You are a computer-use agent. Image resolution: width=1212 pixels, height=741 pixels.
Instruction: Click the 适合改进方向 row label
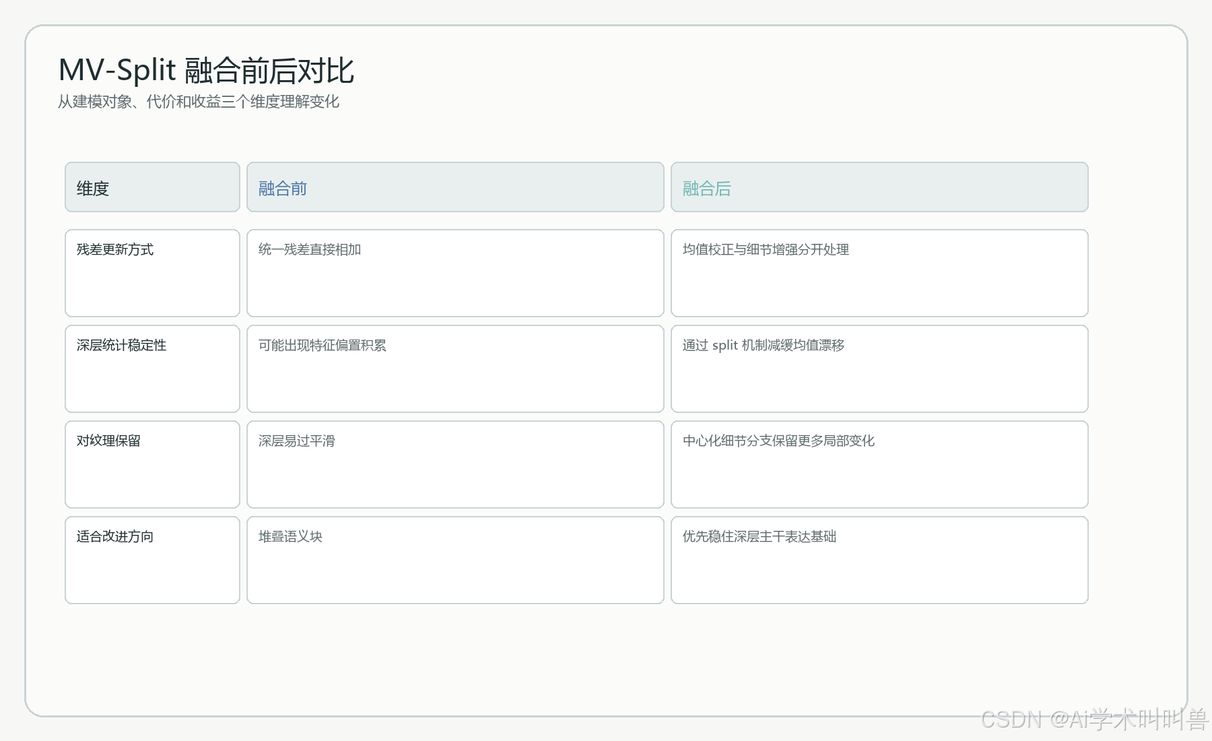coord(152,560)
